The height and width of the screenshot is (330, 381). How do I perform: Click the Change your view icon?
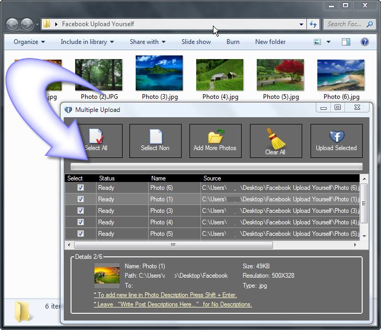(x=317, y=42)
